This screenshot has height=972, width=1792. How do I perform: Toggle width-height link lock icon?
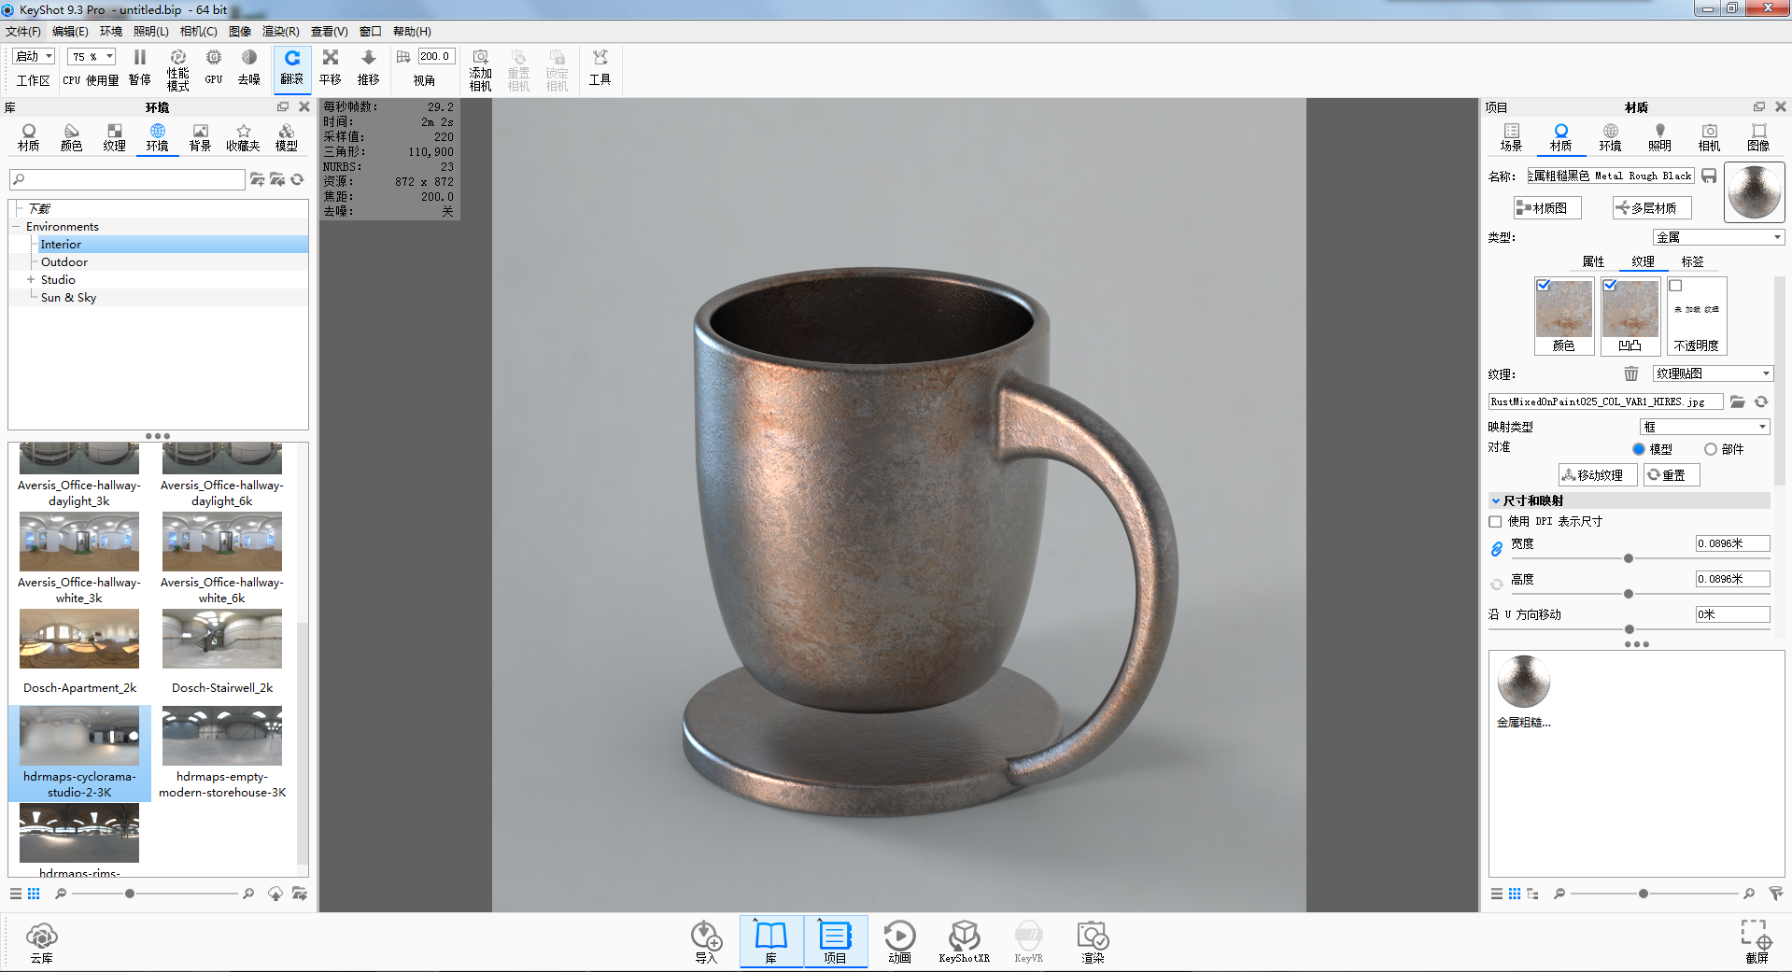[x=1497, y=549]
